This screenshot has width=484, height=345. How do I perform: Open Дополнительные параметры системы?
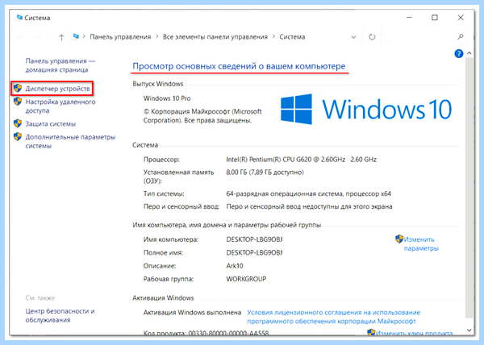click(70, 141)
